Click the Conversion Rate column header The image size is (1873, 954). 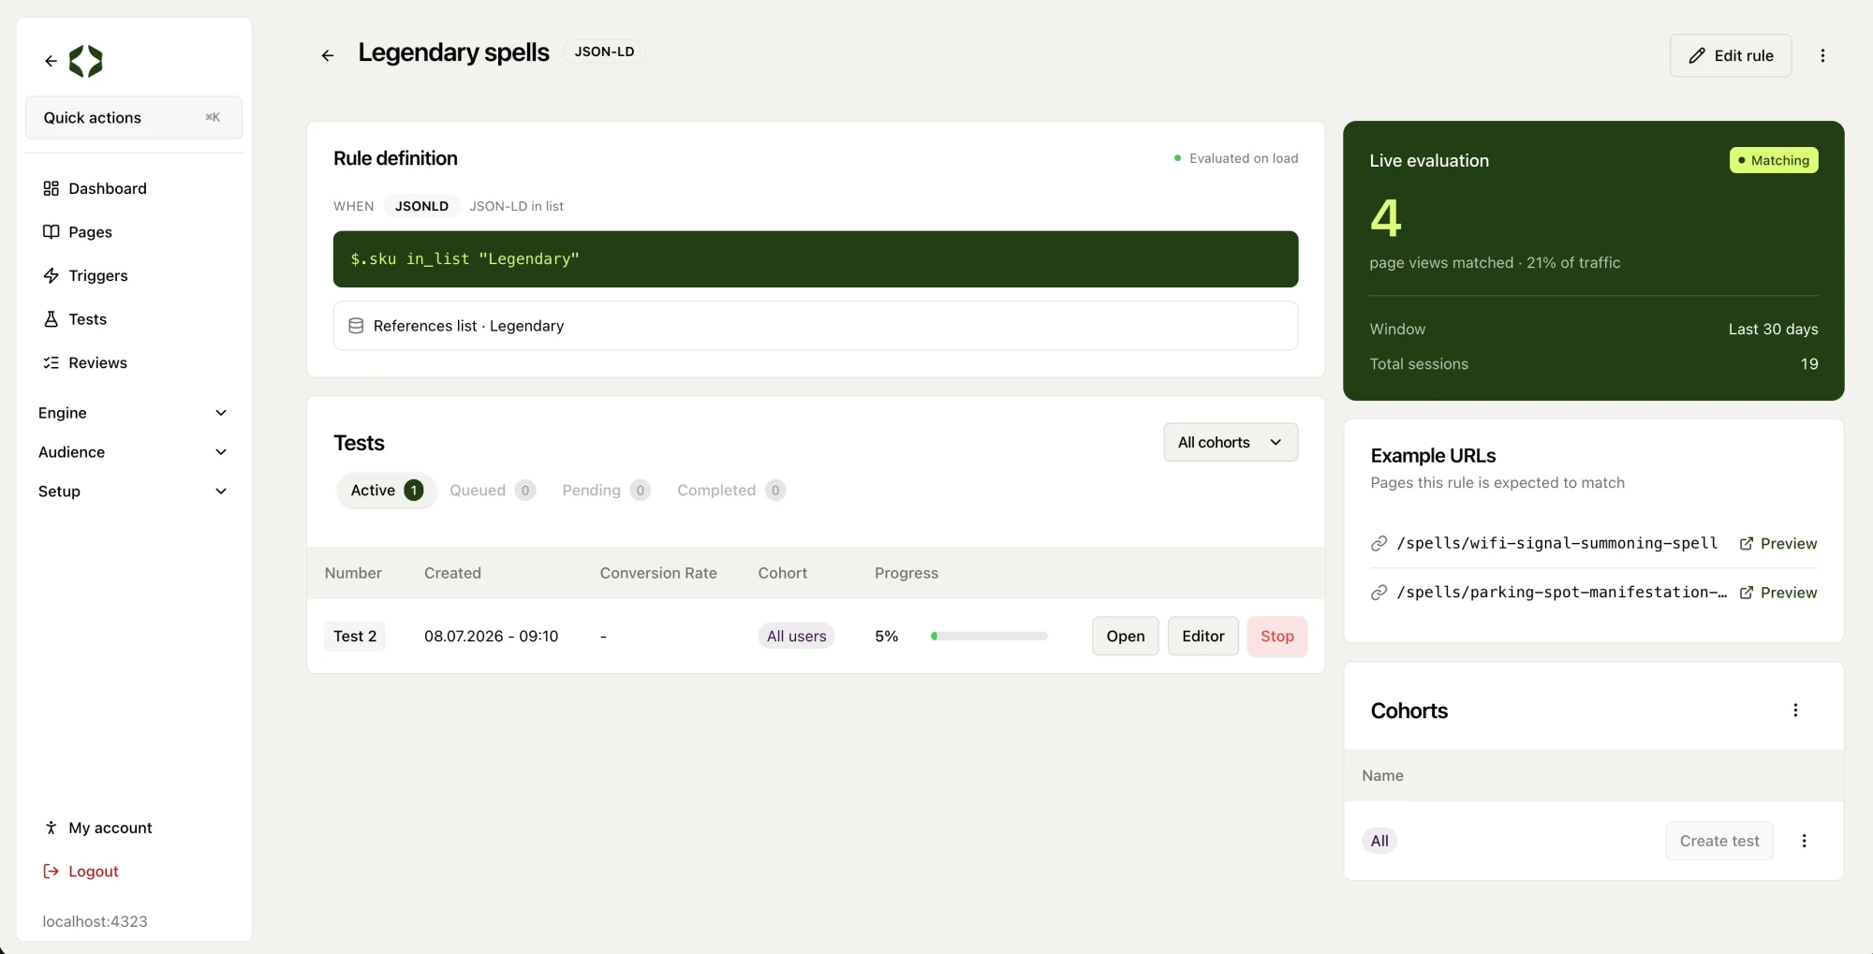[658, 573]
